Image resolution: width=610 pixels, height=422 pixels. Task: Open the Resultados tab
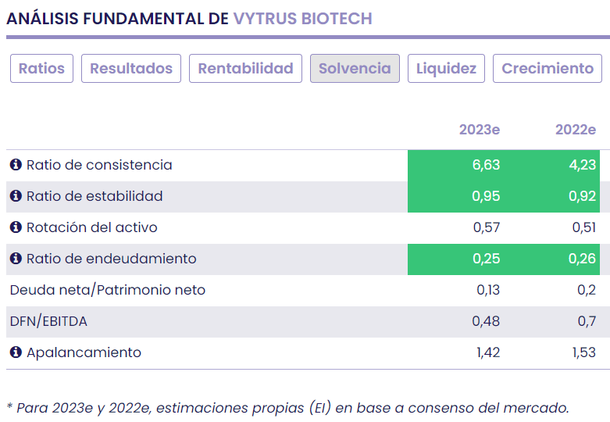pos(131,69)
